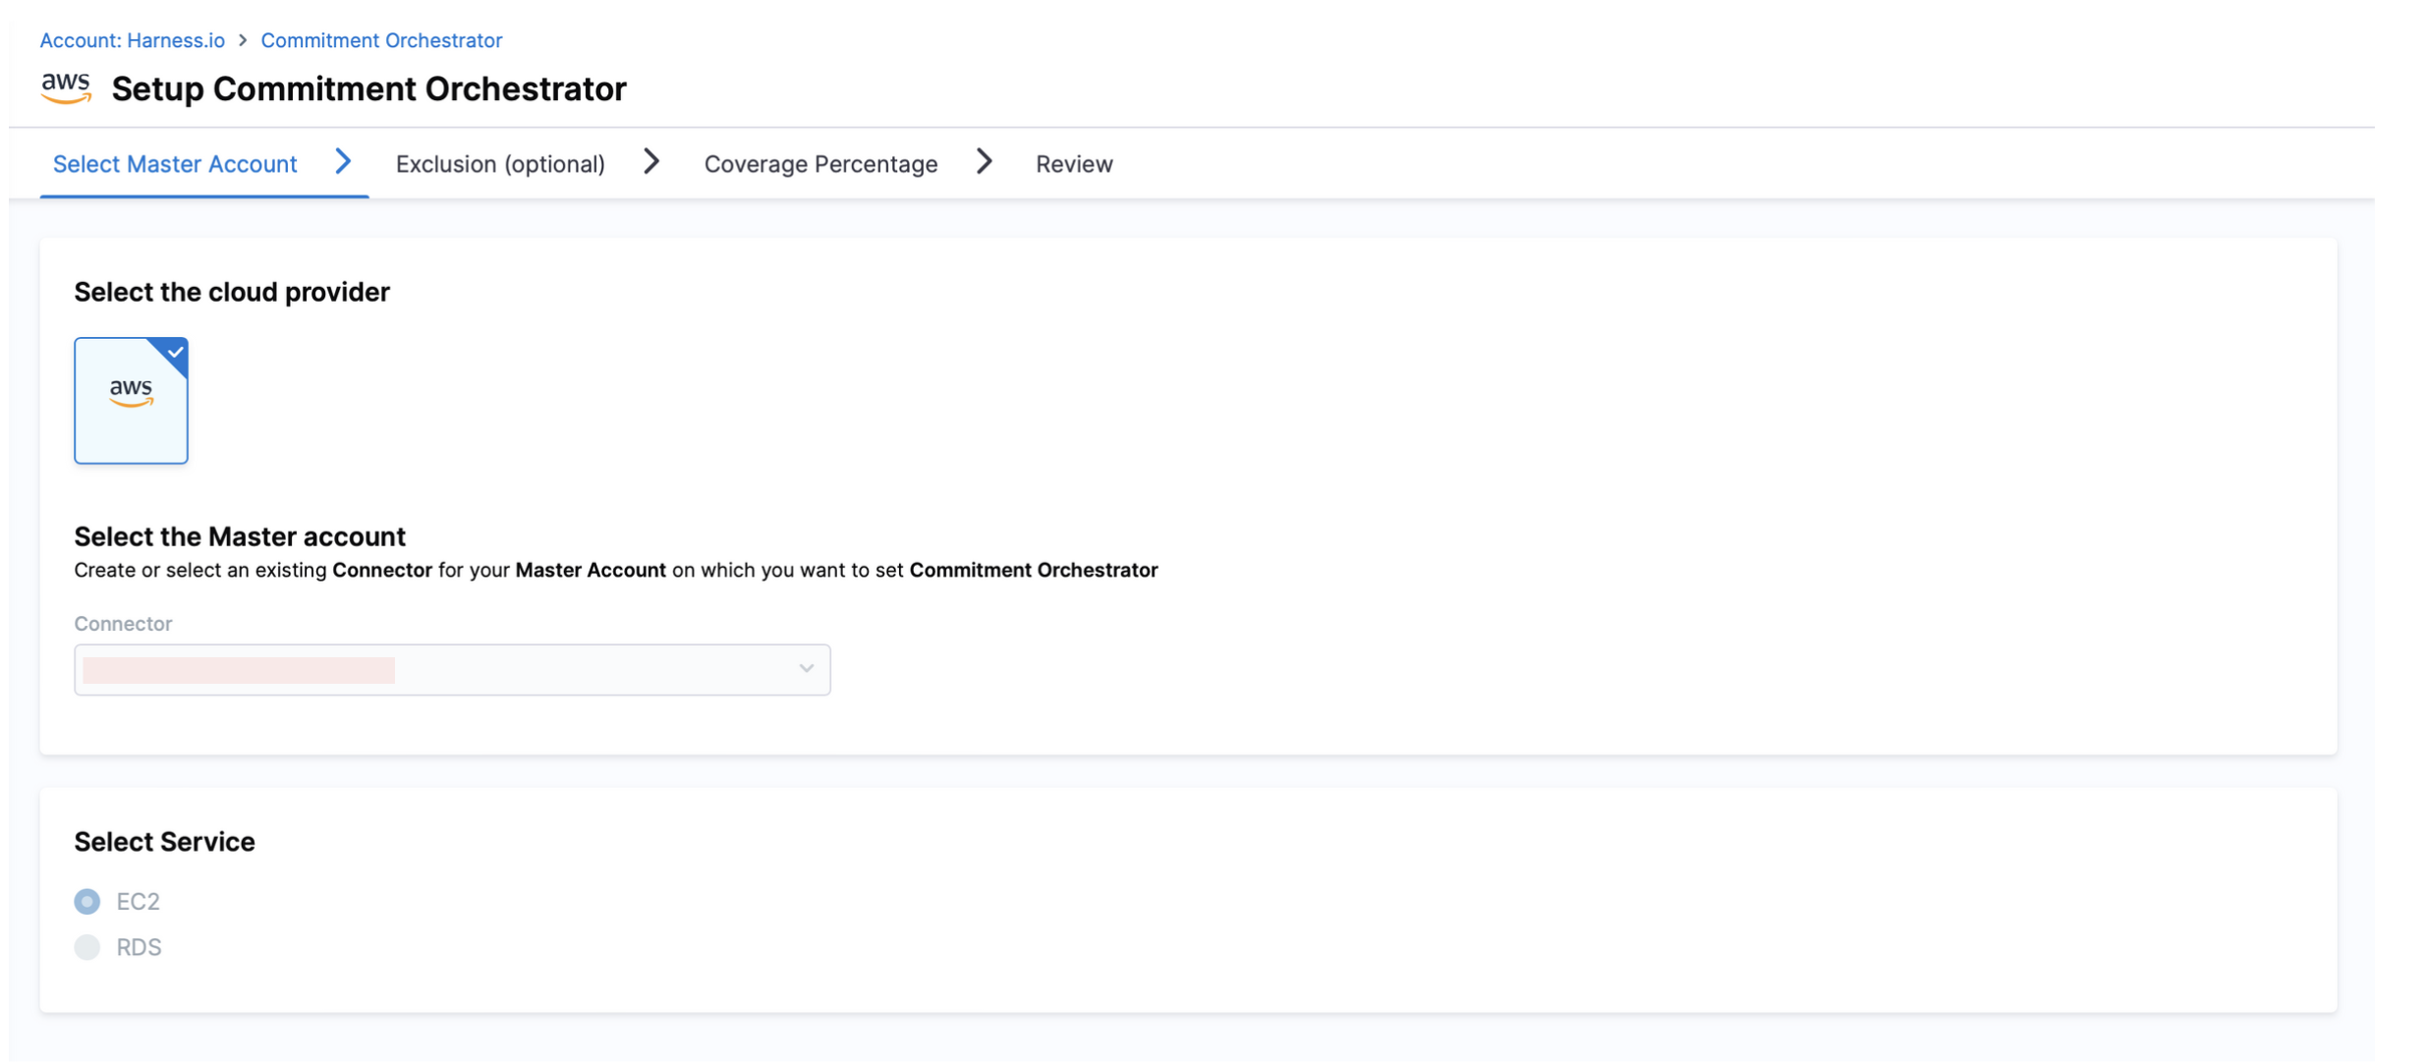Screen dimensions: 2427x1063
Task: Go to the Coverage Percentage step tab
Action: (820, 164)
